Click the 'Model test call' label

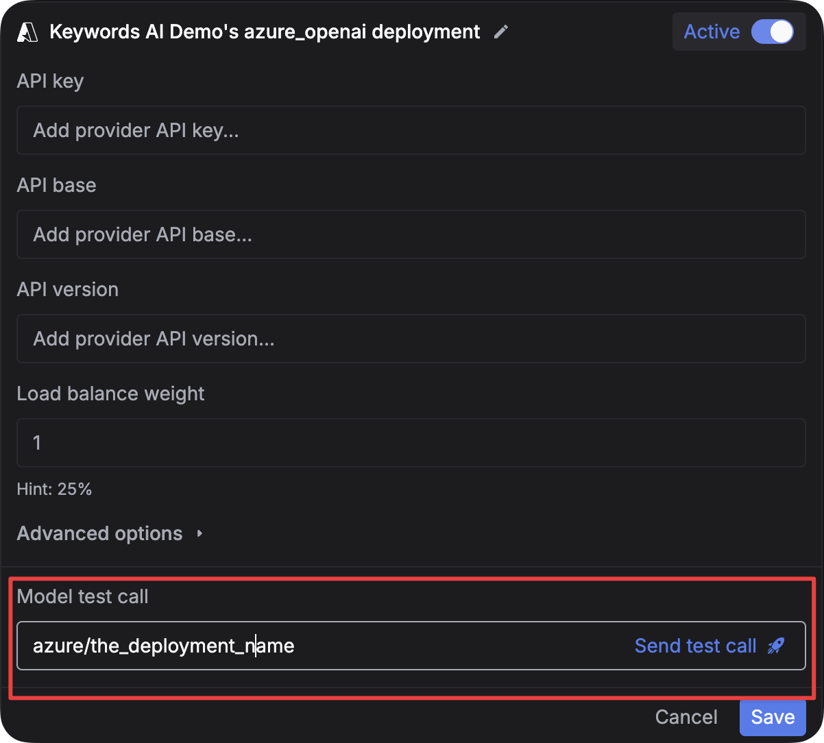pyautogui.click(x=82, y=596)
